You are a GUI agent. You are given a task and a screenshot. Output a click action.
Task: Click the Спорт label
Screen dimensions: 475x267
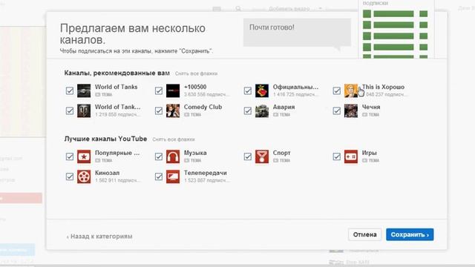(x=282, y=153)
